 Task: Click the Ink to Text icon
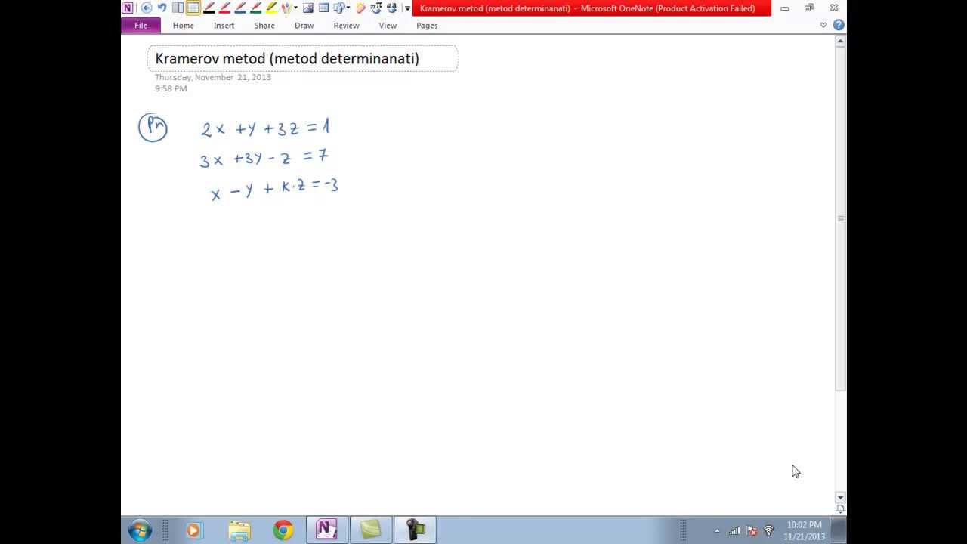click(x=391, y=8)
